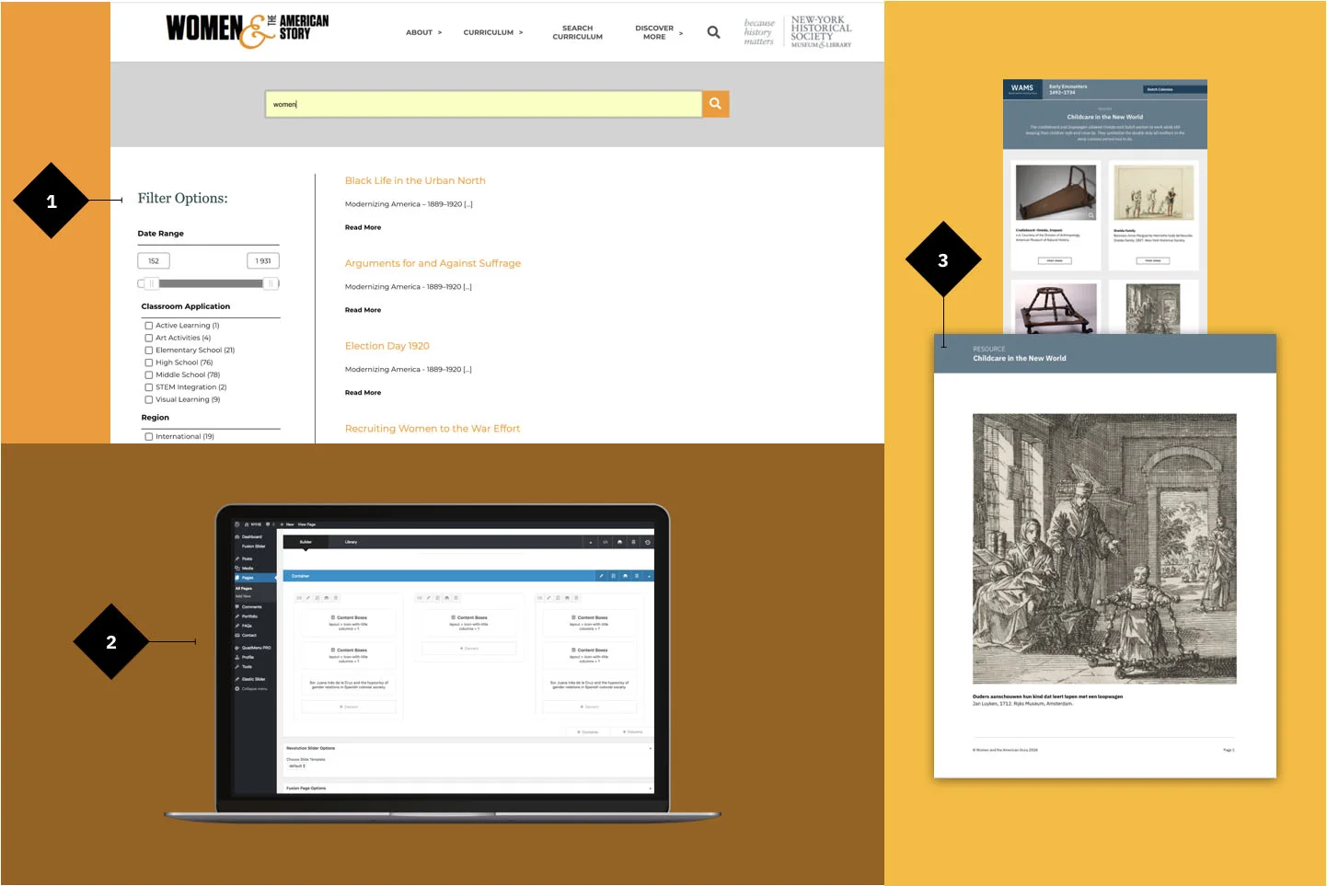Screen dimensions: 1327x886
Task: Click the search field containing women
Action: pos(484,104)
